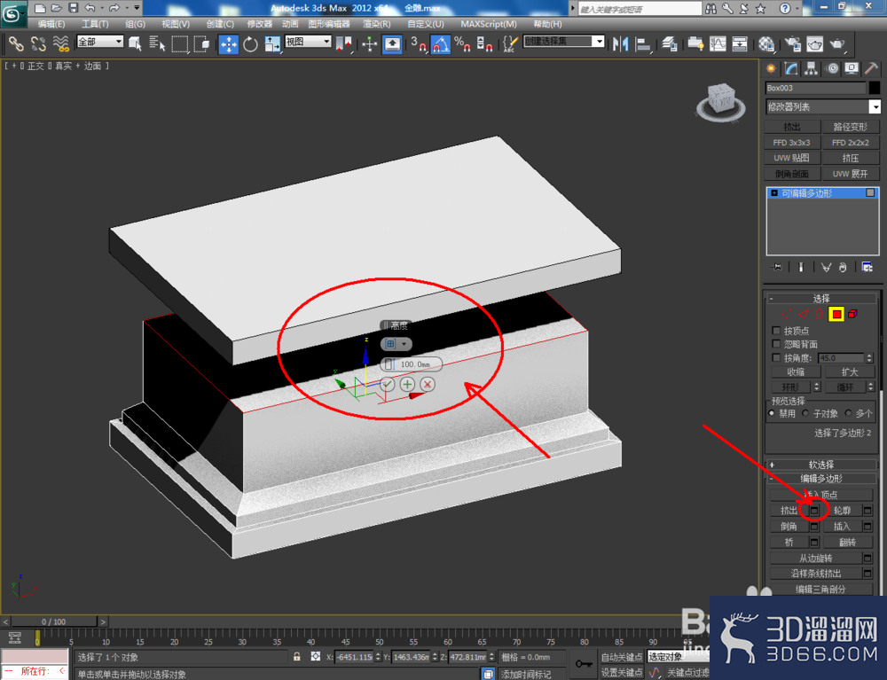Screen dimensions: 887x680
Task: Open the 轮廓 settings box button
Action: pyautogui.click(x=867, y=511)
